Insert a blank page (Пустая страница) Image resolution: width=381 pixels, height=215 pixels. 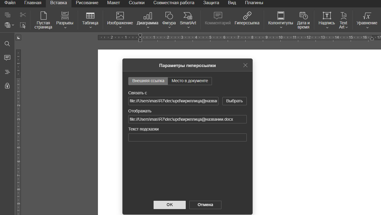tap(43, 20)
